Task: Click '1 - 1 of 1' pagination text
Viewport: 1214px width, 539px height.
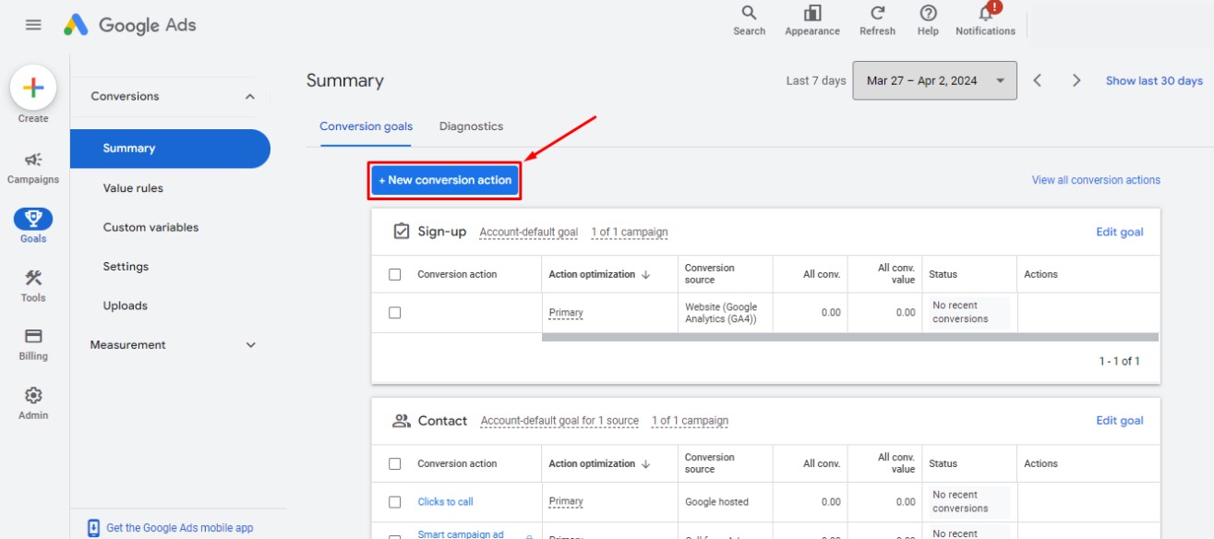Action: coord(1119,361)
